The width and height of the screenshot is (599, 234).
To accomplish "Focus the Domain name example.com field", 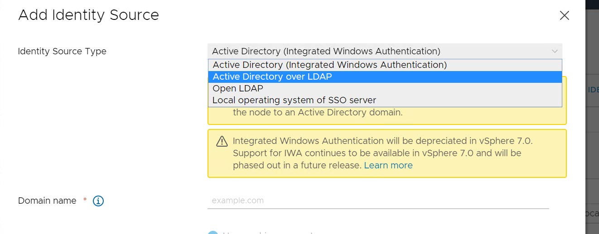I will pyautogui.click(x=378, y=201).
